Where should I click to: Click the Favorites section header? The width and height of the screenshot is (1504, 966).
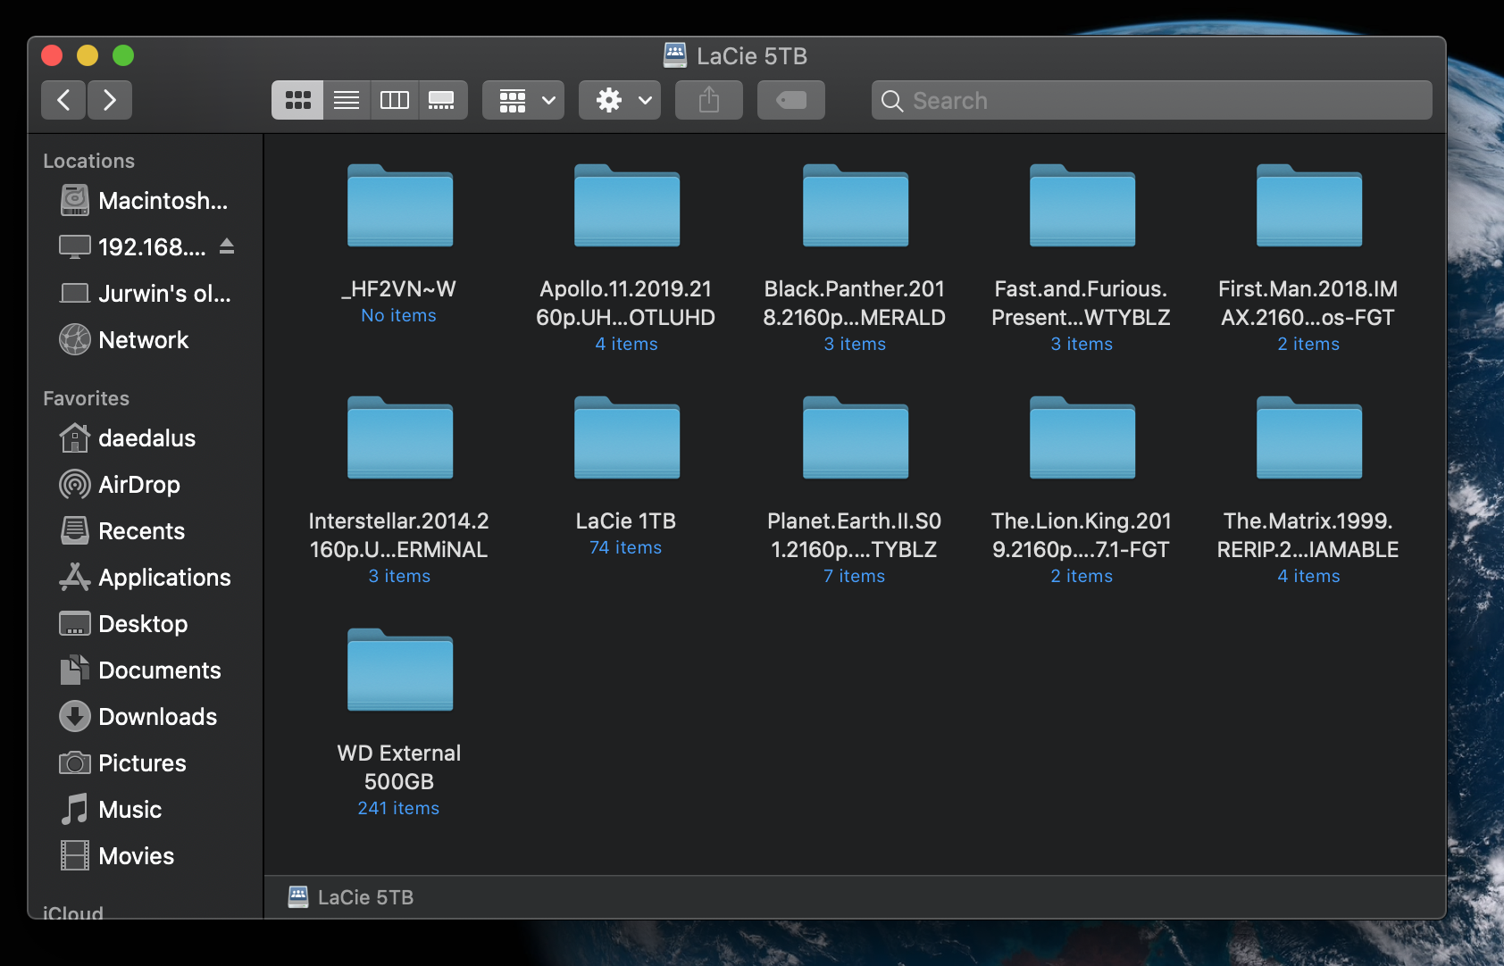87,398
